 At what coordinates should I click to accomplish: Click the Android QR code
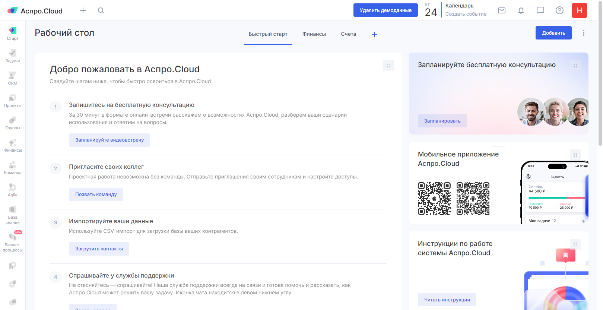pyautogui.click(x=473, y=199)
